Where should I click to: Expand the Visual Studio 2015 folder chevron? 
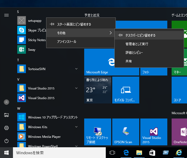pyautogui.click(x=76, y=88)
